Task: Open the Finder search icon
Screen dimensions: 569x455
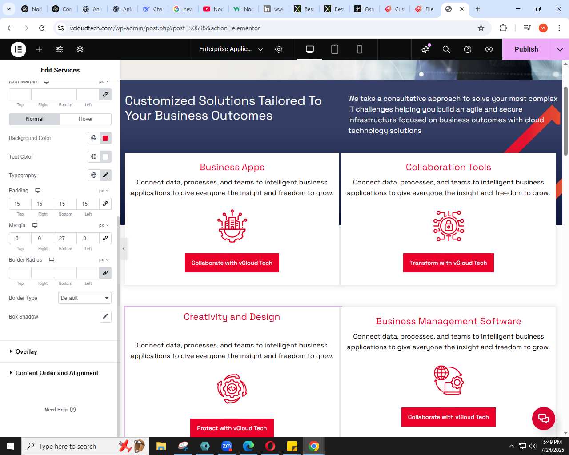Action: 446,49
